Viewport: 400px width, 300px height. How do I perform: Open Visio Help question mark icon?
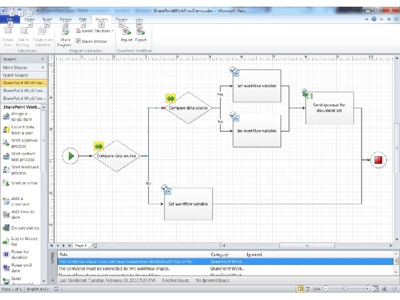pos(374,19)
